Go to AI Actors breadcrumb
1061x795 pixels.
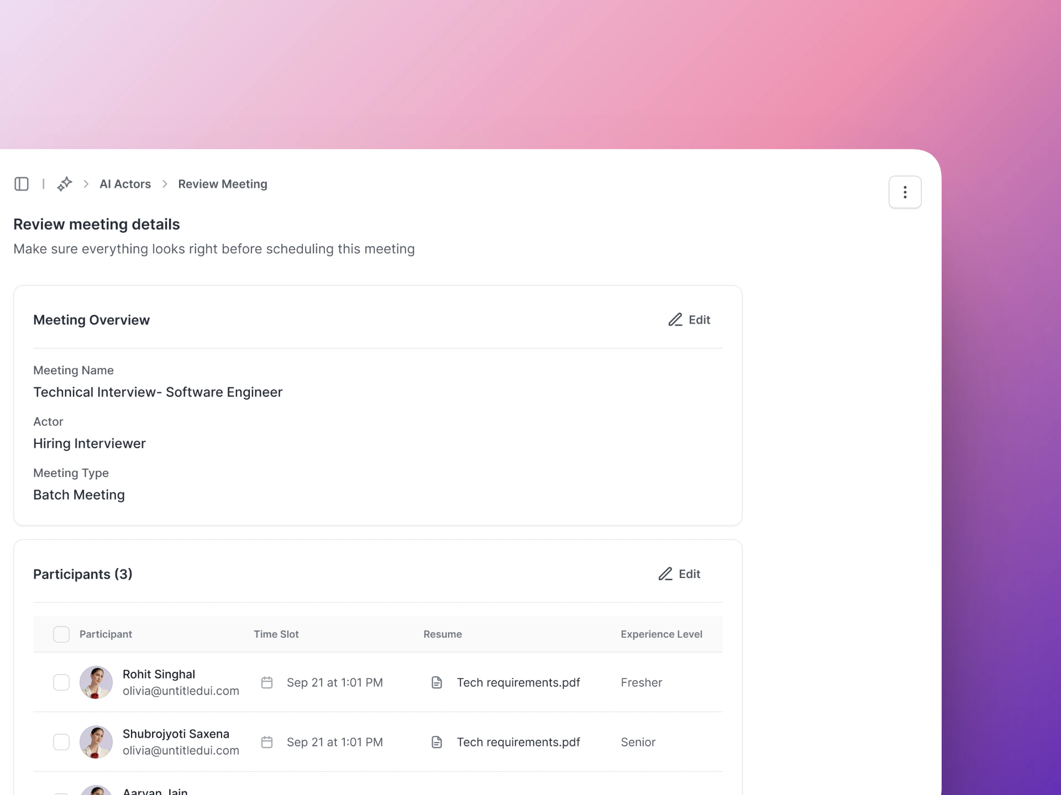[x=125, y=184]
